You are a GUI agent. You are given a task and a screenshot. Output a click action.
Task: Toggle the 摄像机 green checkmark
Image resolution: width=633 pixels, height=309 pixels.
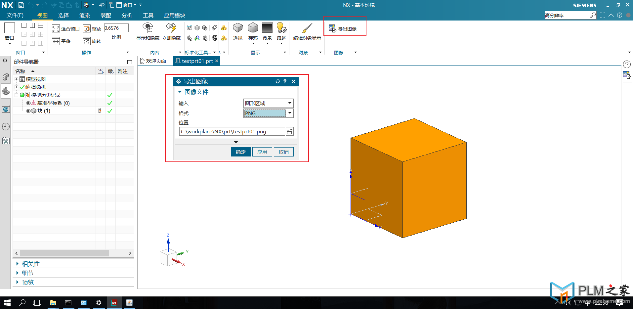coord(22,87)
